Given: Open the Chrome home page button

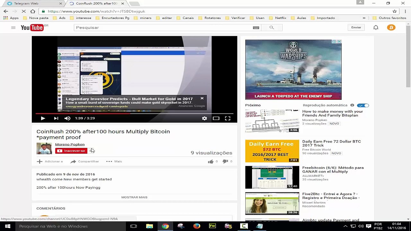Looking at the screenshot, I should (33, 11).
